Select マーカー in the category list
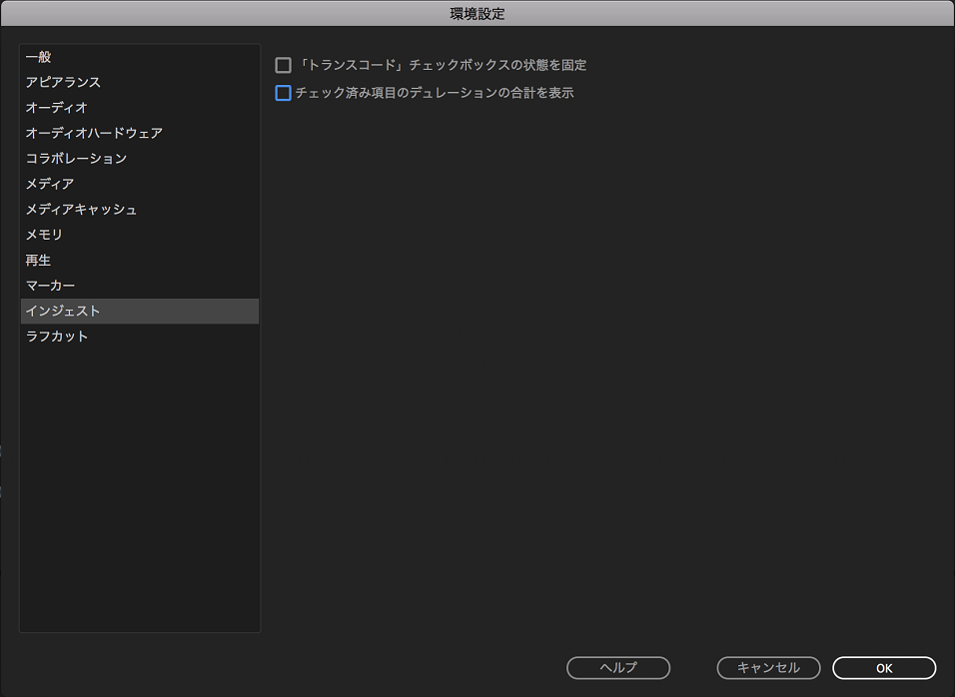Screen dimensions: 955x697 click(50, 286)
